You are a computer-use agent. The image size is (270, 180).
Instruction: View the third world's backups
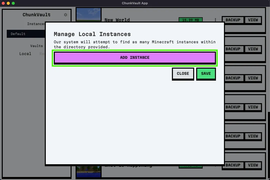253,78
